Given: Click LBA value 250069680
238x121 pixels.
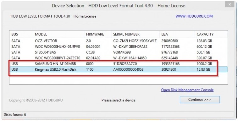Looking at the screenshot, I should point(169,41).
